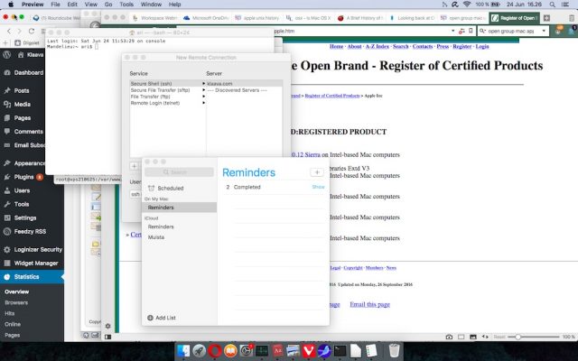Open the Vivaldi browser Dock icon
This screenshot has height=361, width=578.
[309, 351]
